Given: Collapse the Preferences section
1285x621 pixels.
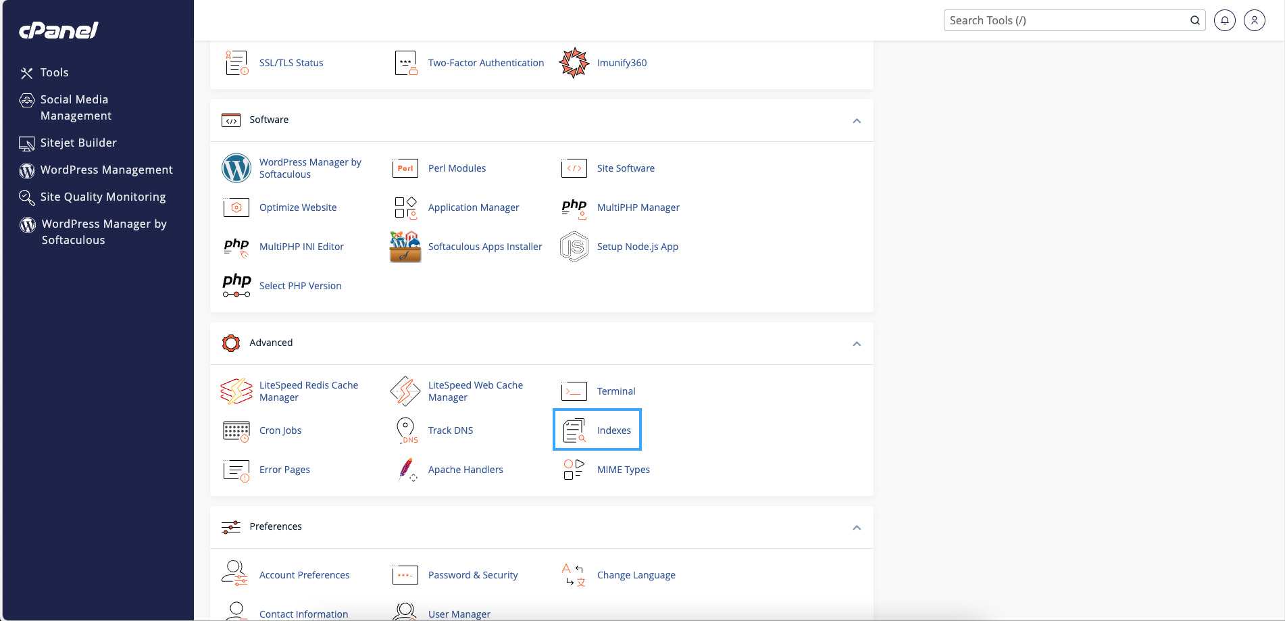Looking at the screenshot, I should pos(857,528).
